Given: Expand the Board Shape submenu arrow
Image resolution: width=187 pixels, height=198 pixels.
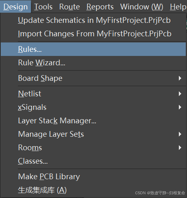Looking at the screenshot, I should pyautogui.click(x=180, y=78).
